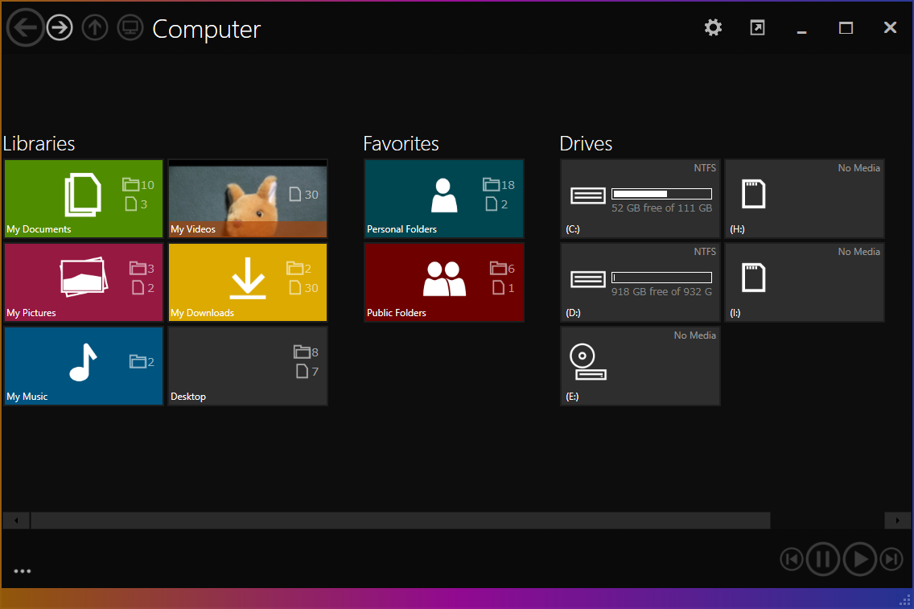Viewport: 914px width, 609px height.
Task: Navigate forward using the forward arrow
Action: pyautogui.click(x=59, y=27)
